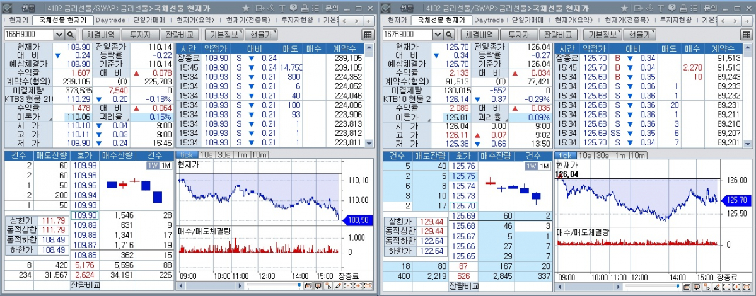Click the horizontal scrollbar under left chart
The height and width of the screenshot is (296, 756).
click(x=210, y=286)
